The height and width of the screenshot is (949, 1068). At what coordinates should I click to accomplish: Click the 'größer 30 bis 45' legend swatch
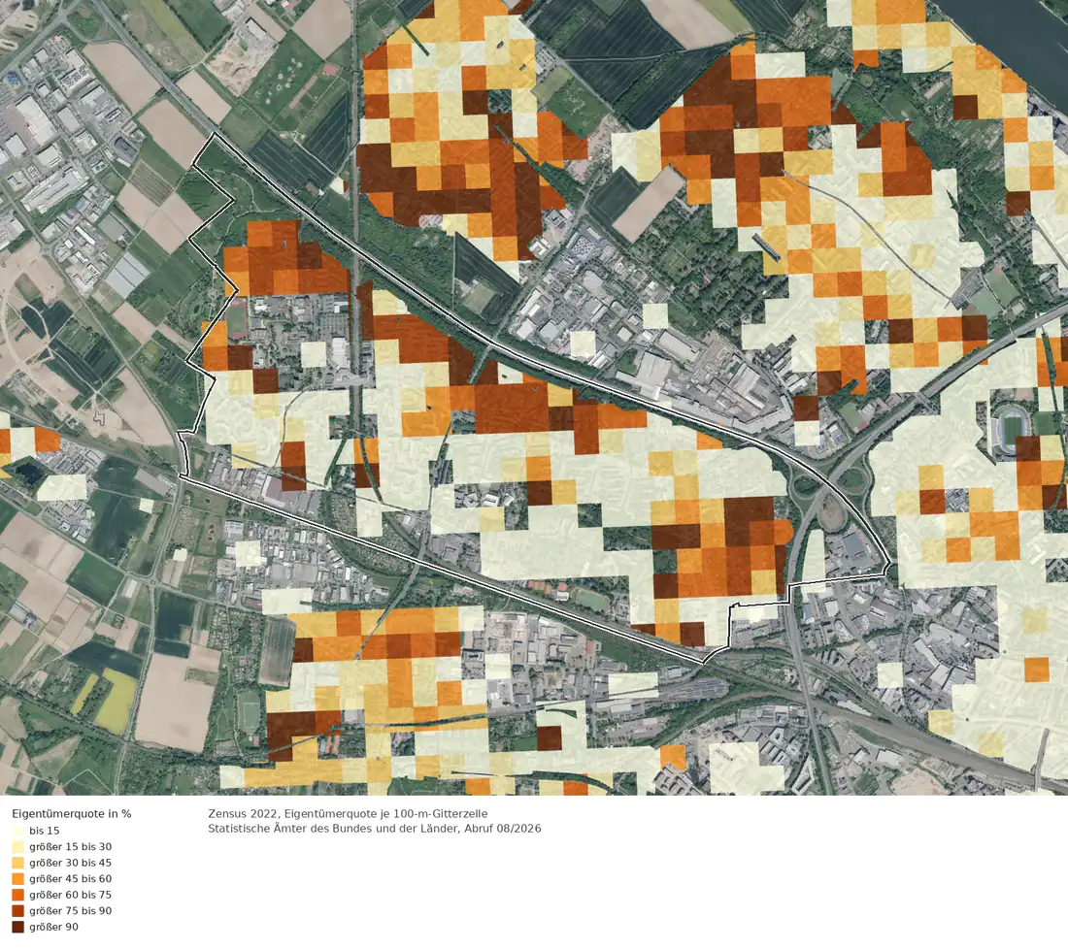(x=17, y=863)
